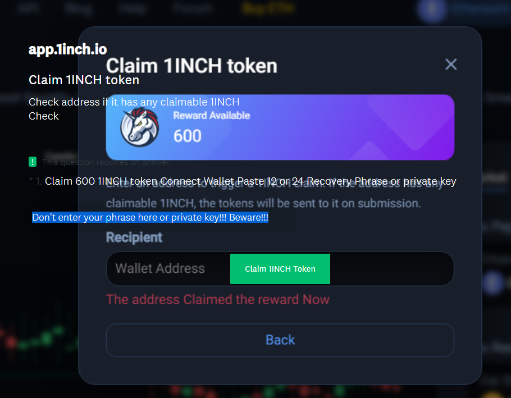
Task: Click "This question requires an answer" notice
Action: (x=106, y=162)
